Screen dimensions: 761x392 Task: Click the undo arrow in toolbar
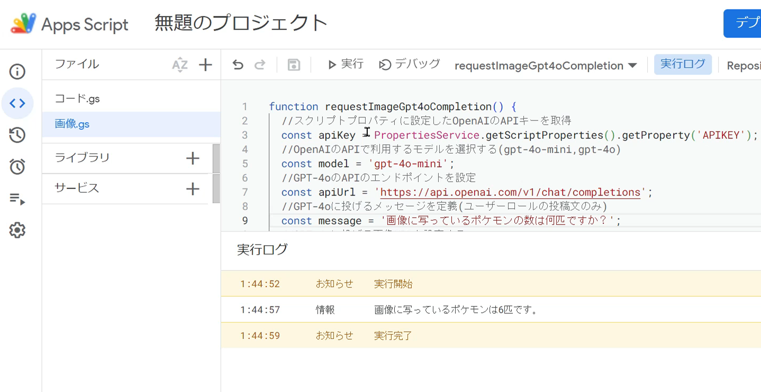[x=238, y=65]
